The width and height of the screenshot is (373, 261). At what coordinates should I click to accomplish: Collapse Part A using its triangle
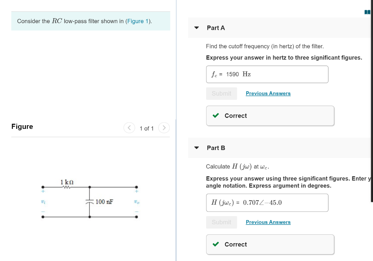point(196,28)
